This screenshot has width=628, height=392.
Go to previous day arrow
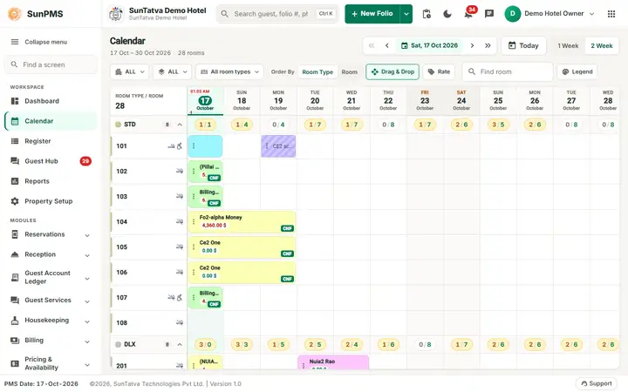(x=387, y=45)
